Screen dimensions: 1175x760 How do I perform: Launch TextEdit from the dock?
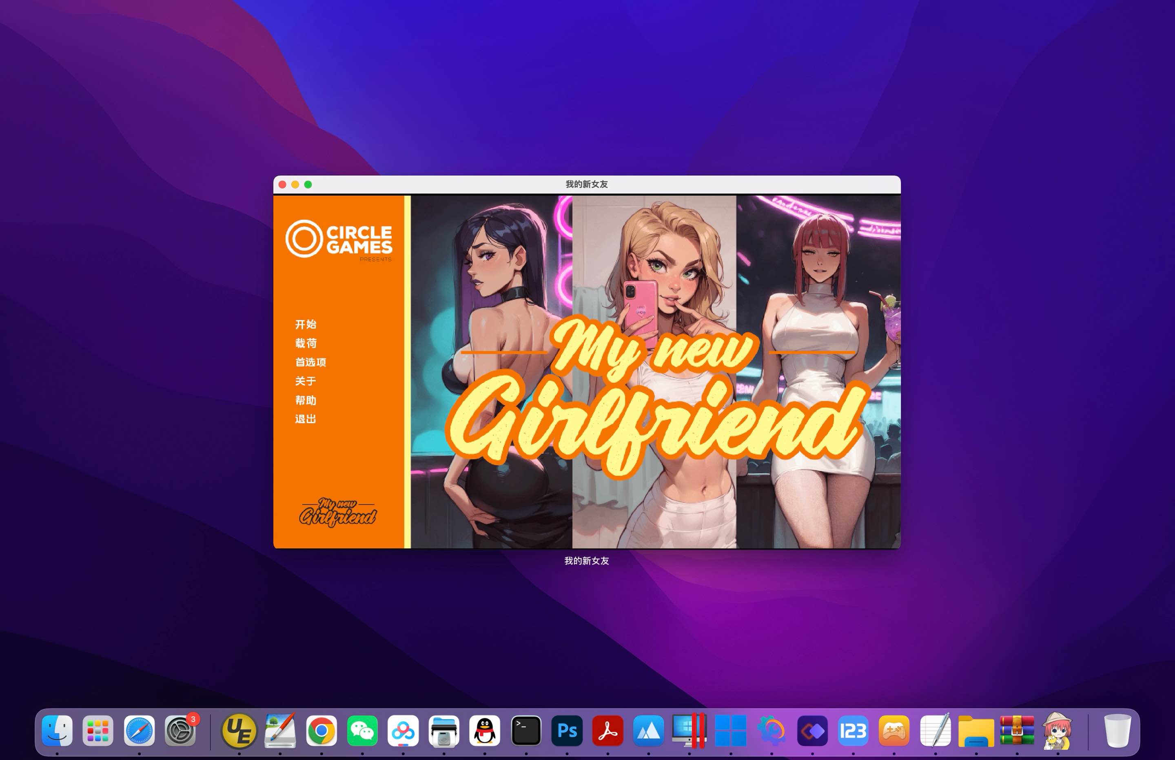pos(935,730)
